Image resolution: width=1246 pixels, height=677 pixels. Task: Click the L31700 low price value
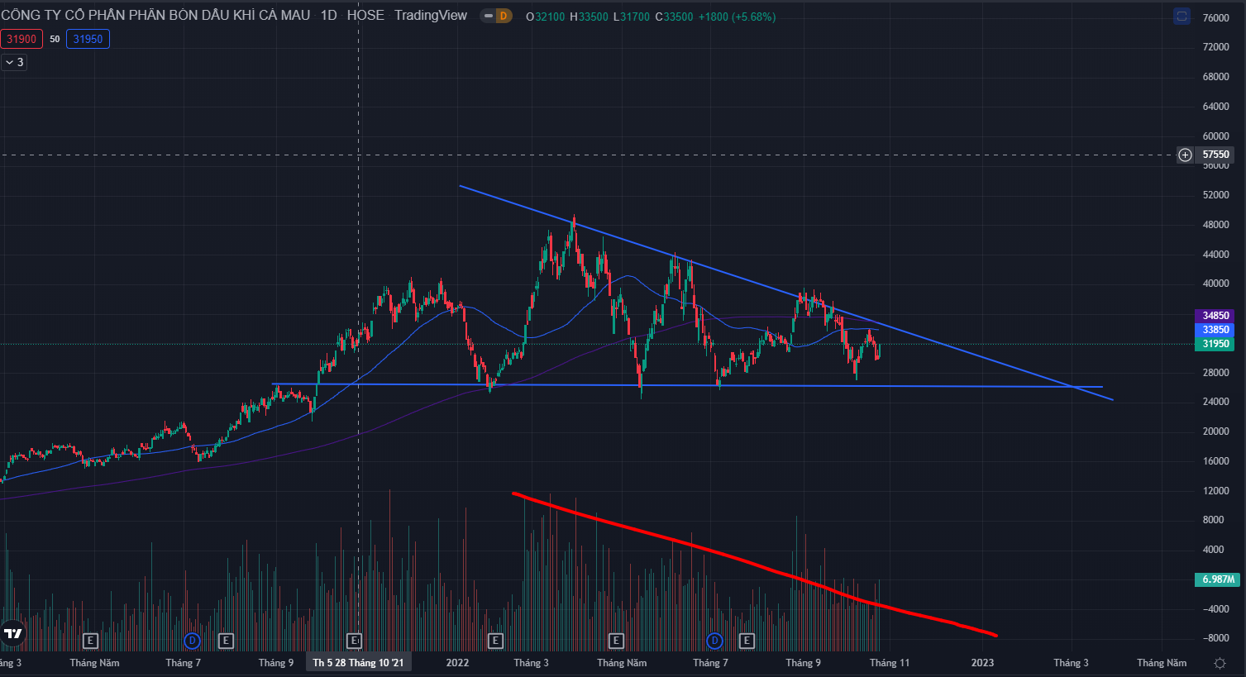pyautogui.click(x=632, y=17)
